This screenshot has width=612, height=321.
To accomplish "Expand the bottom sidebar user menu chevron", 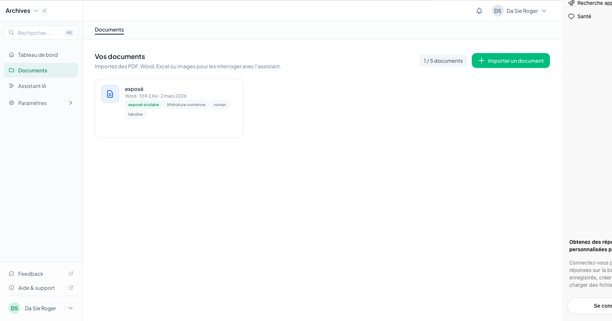I will (x=71, y=308).
